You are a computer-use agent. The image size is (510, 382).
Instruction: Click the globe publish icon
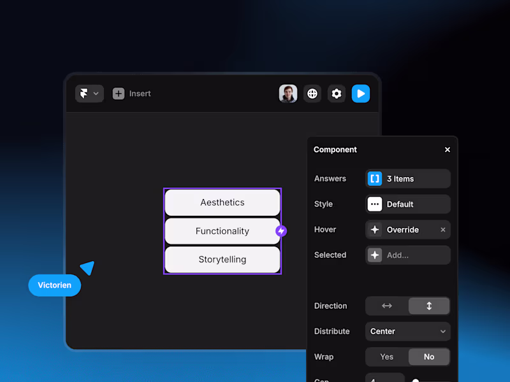[x=312, y=94]
